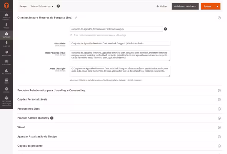Click the Maximum 255 chars hint text
Screen dimensions: 227x154
[106, 80]
